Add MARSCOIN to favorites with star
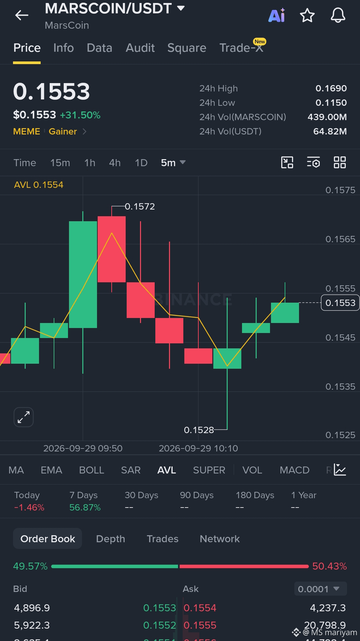Viewport: 360px width, 641px height. tap(307, 15)
